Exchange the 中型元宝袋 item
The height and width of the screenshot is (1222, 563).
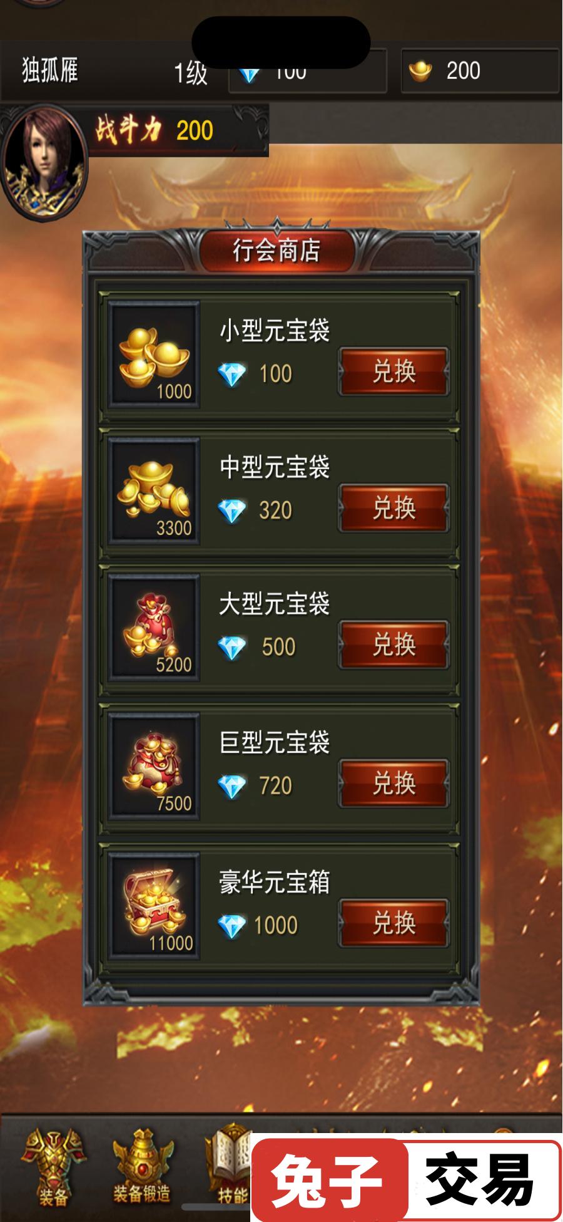393,508
